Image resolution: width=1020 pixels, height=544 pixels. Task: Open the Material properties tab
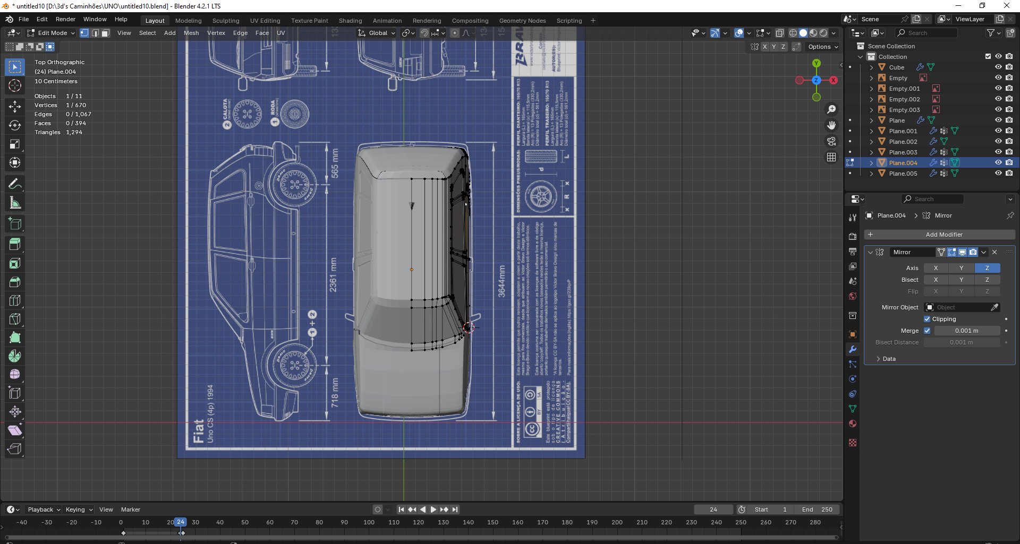853,424
